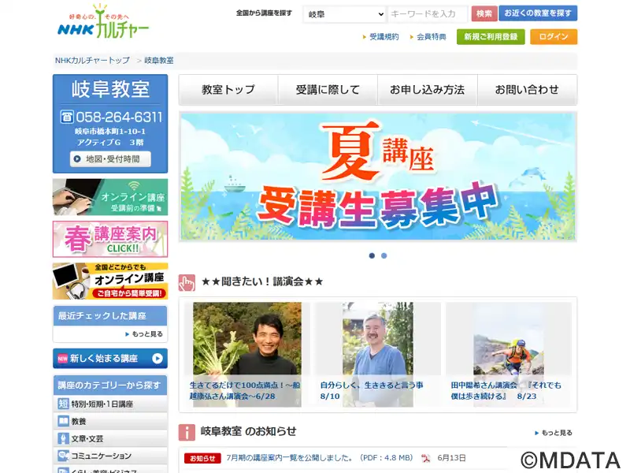Expand もっと見る for お知らせ list
This screenshot has height=473, width=630.
tap(554, 433)
